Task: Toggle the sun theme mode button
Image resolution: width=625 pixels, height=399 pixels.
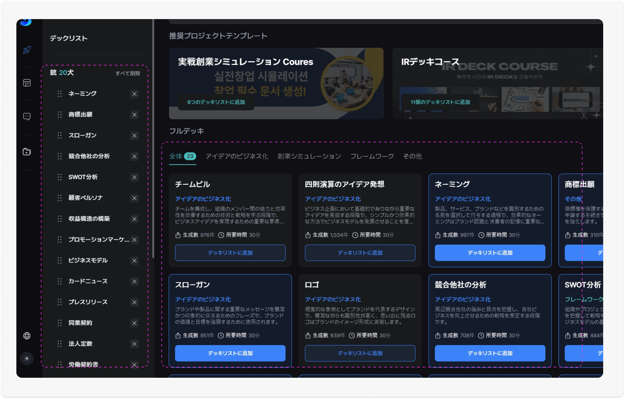Action: point(27,358)
